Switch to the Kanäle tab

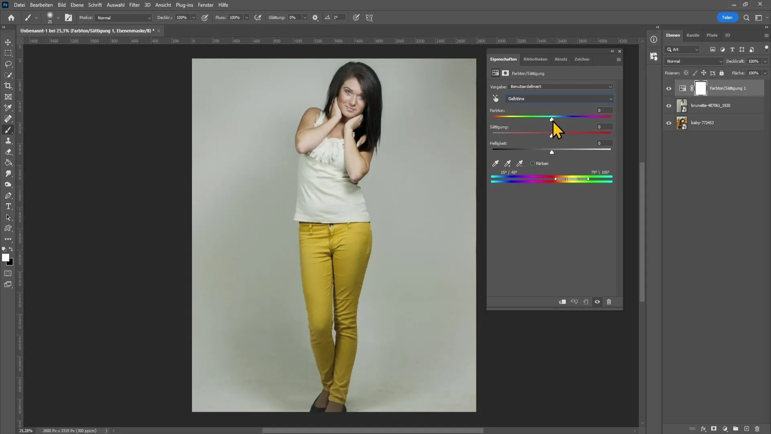693,35
